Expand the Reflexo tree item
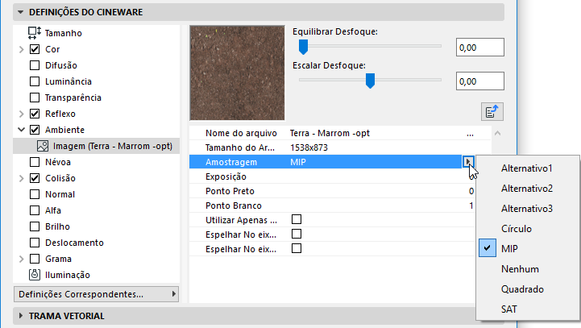Screen dimensions: 581x328 pos(21,114)
